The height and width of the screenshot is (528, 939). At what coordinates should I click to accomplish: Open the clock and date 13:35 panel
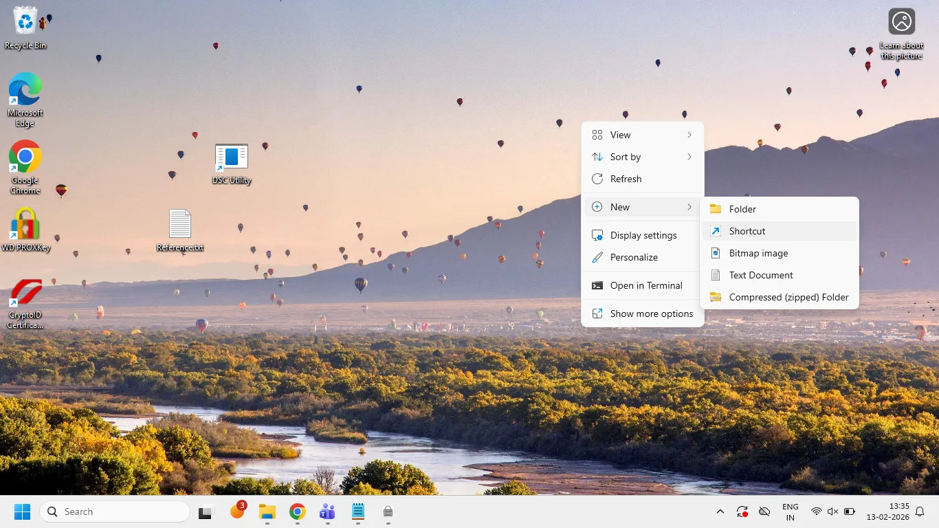click(x=887, y=511)
